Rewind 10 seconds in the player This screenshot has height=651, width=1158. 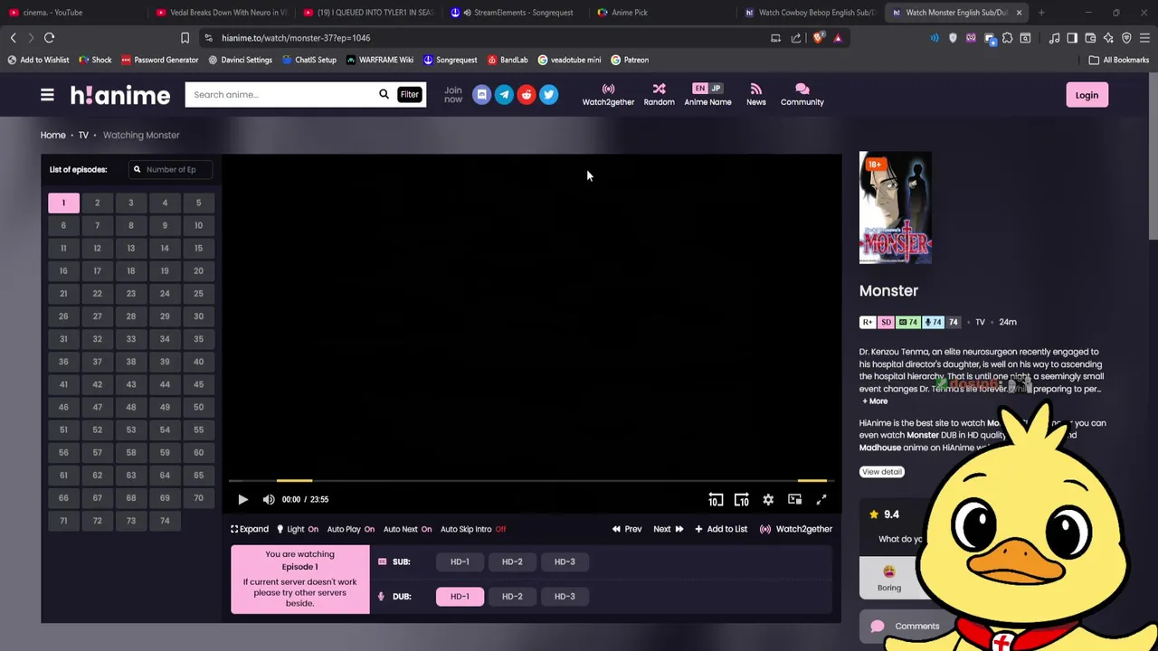point(716,499)
